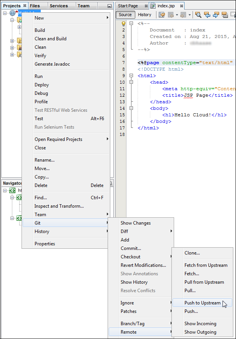Image resolution: width=236 pixels, height=339 pixels.
Task: Click Find Next Occurrence arrow icon
Action: (216, 15)
